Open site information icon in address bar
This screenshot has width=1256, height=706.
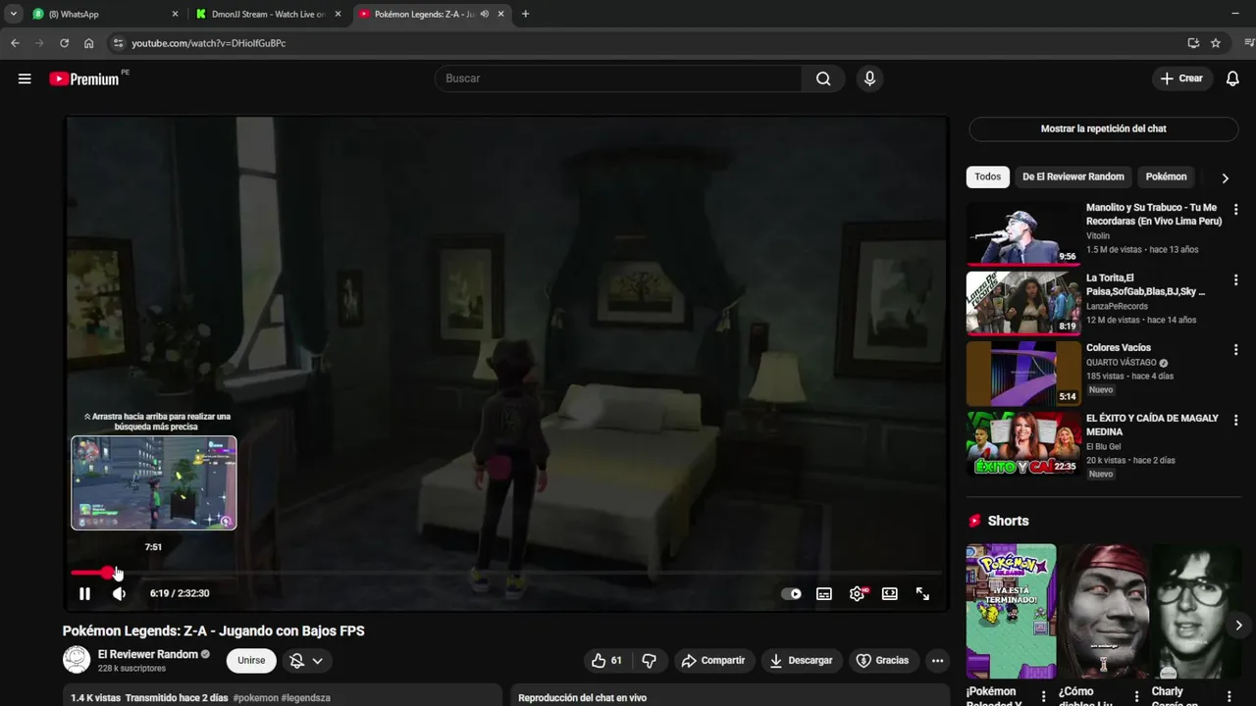point(119,43)
